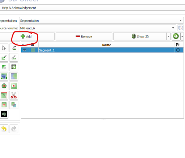Select the Threshold effect icon

14,48
